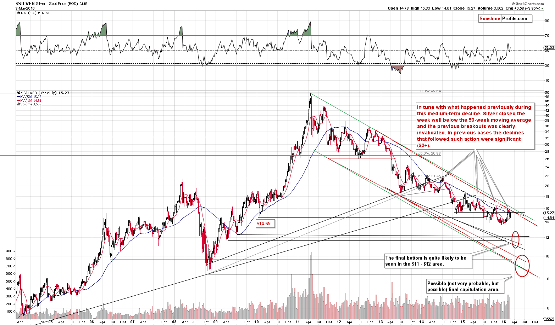Click the '05' year label on time axis
Viewport: 555px width, 325px height.
point(50,322)
